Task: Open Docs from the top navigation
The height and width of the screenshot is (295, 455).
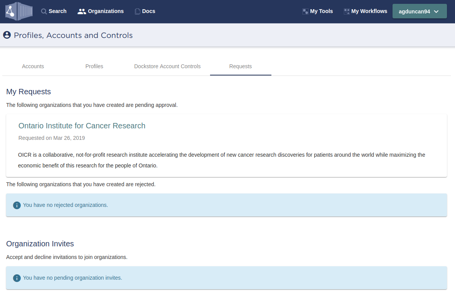Action: 149,11
